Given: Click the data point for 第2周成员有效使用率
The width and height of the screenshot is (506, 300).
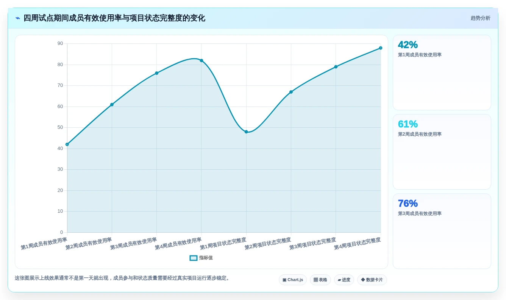Looking at the screenshot, I should [x=112, y=105].
